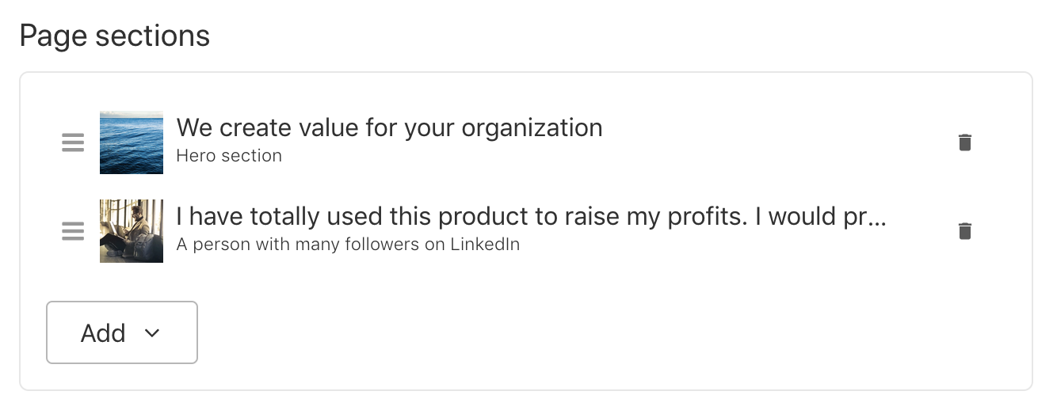This screenshot has height=410, width=1057.
Task: Click the ocean water thumbnail image
Action: coord(132,142)
